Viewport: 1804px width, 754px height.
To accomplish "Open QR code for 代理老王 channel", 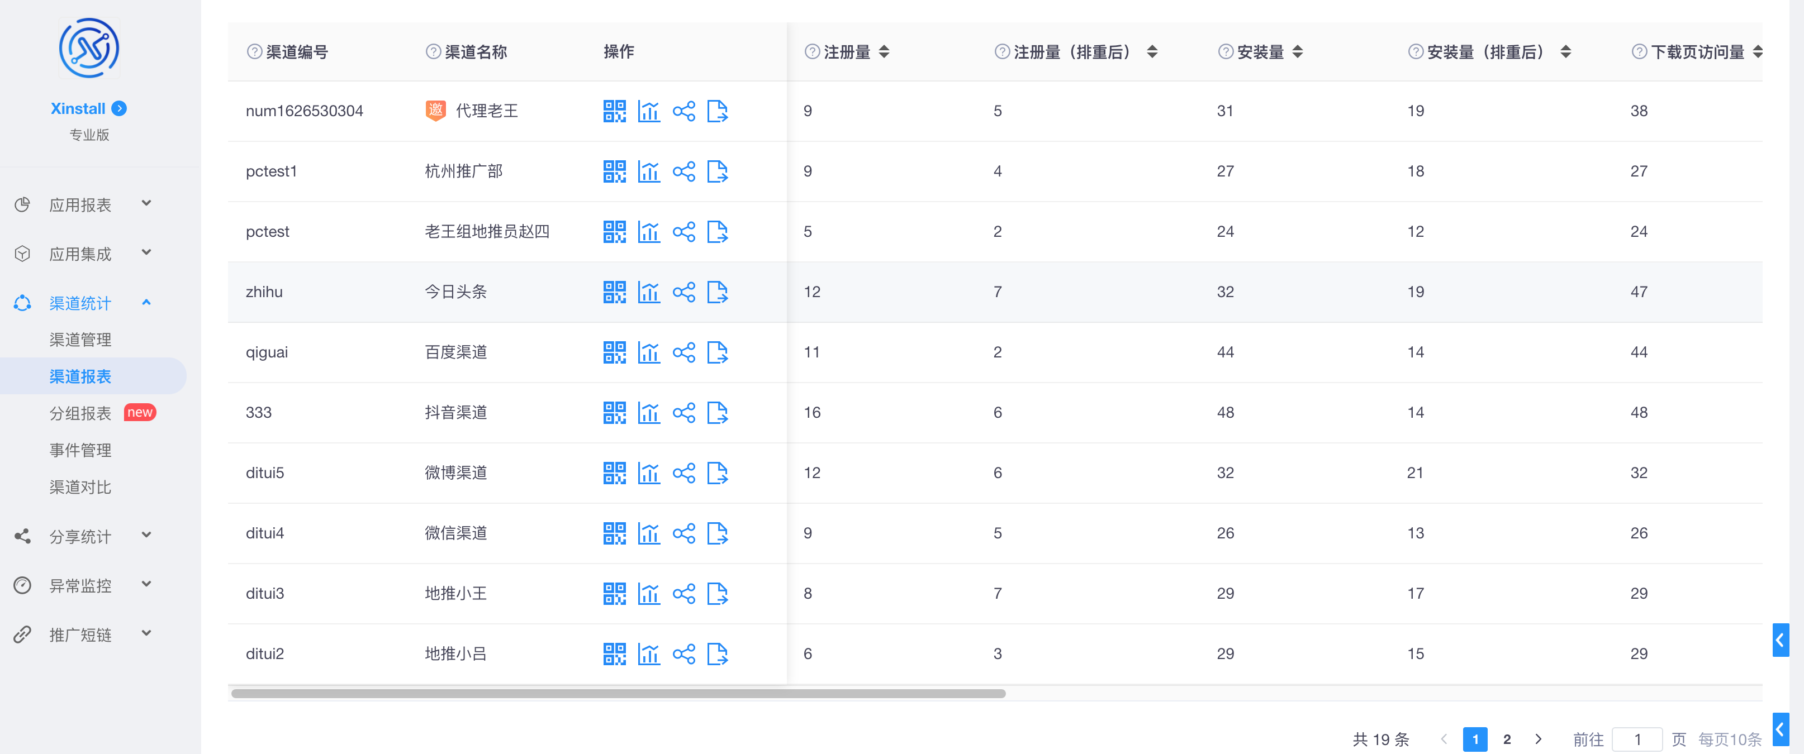I will (614, 111).
